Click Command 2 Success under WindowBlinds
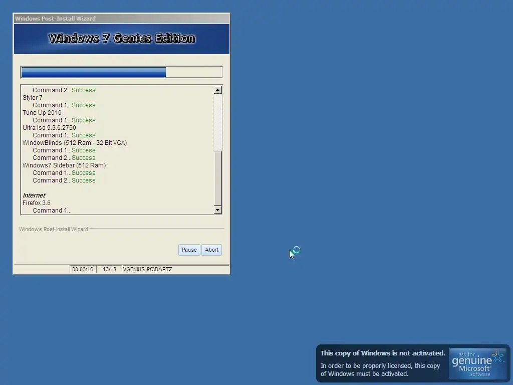Image resolution: width=513 pixels, height=385 pixels. coord(64,158)
